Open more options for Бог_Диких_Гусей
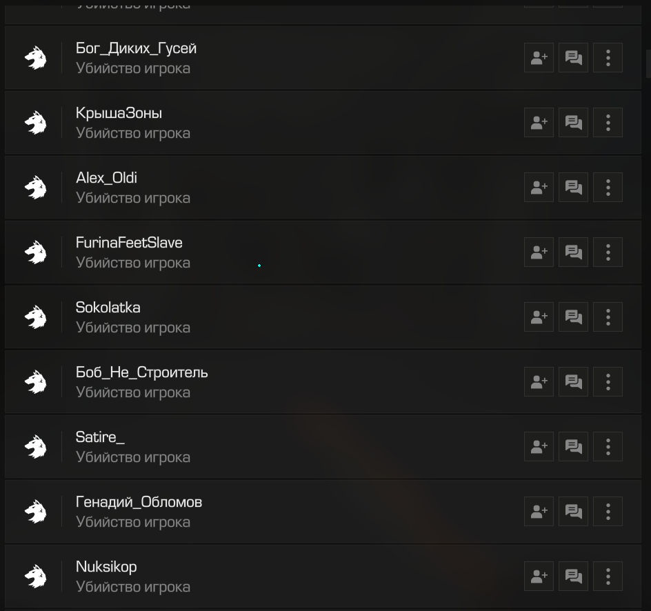The height and width of the screenshot is (611, 651). (x=608, y=58)
